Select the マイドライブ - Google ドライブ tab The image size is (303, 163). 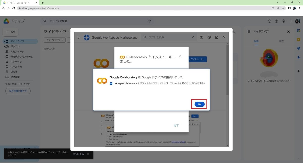20,3
